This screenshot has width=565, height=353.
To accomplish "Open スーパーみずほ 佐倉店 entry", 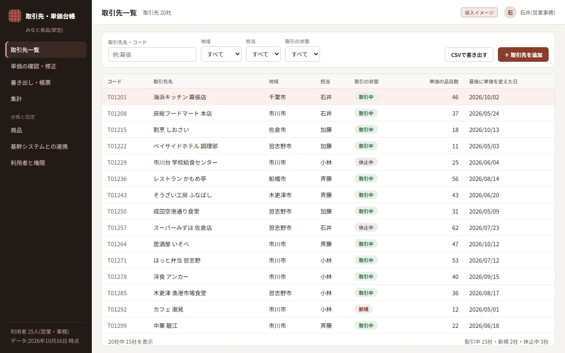I will point(328,228).
